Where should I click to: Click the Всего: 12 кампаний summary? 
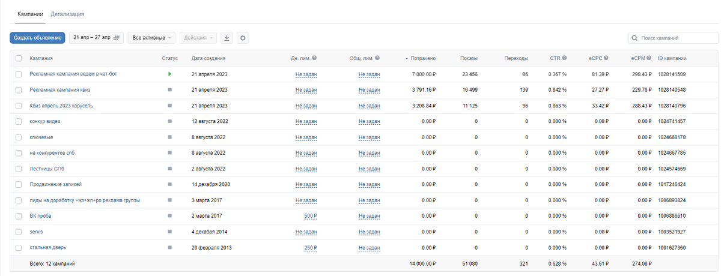(x=52, y=263)
